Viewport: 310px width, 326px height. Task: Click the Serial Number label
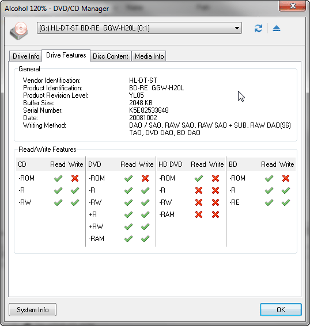[43, 110]
